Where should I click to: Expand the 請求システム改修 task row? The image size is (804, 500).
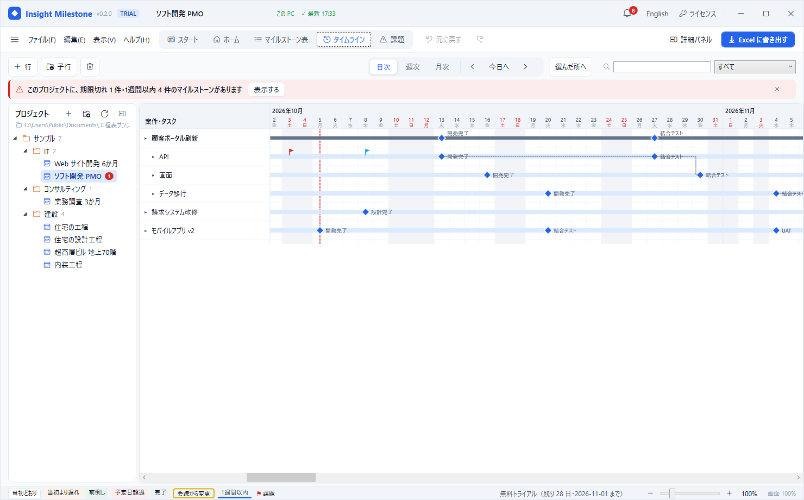pos(146,212)
